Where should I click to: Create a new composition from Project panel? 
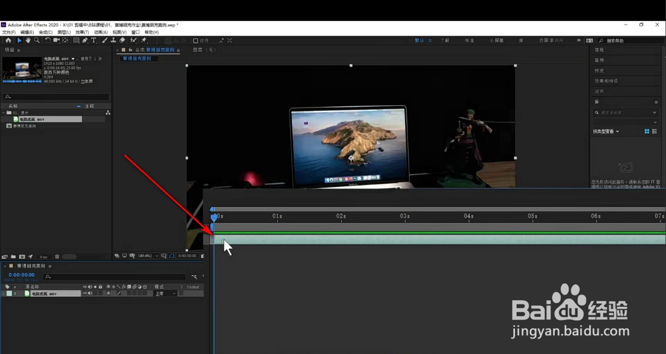pyautogui.click(x=22, y=257)
